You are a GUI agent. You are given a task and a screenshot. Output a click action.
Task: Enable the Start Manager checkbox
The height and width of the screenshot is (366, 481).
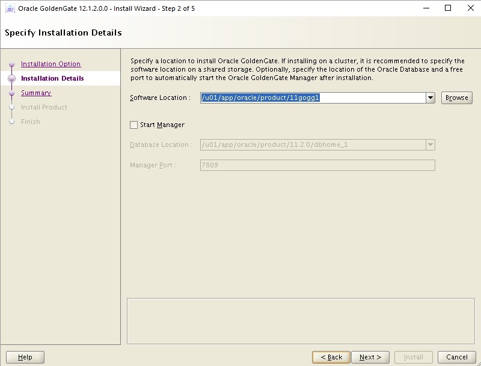pyautogui.click(x=133, y=125)
